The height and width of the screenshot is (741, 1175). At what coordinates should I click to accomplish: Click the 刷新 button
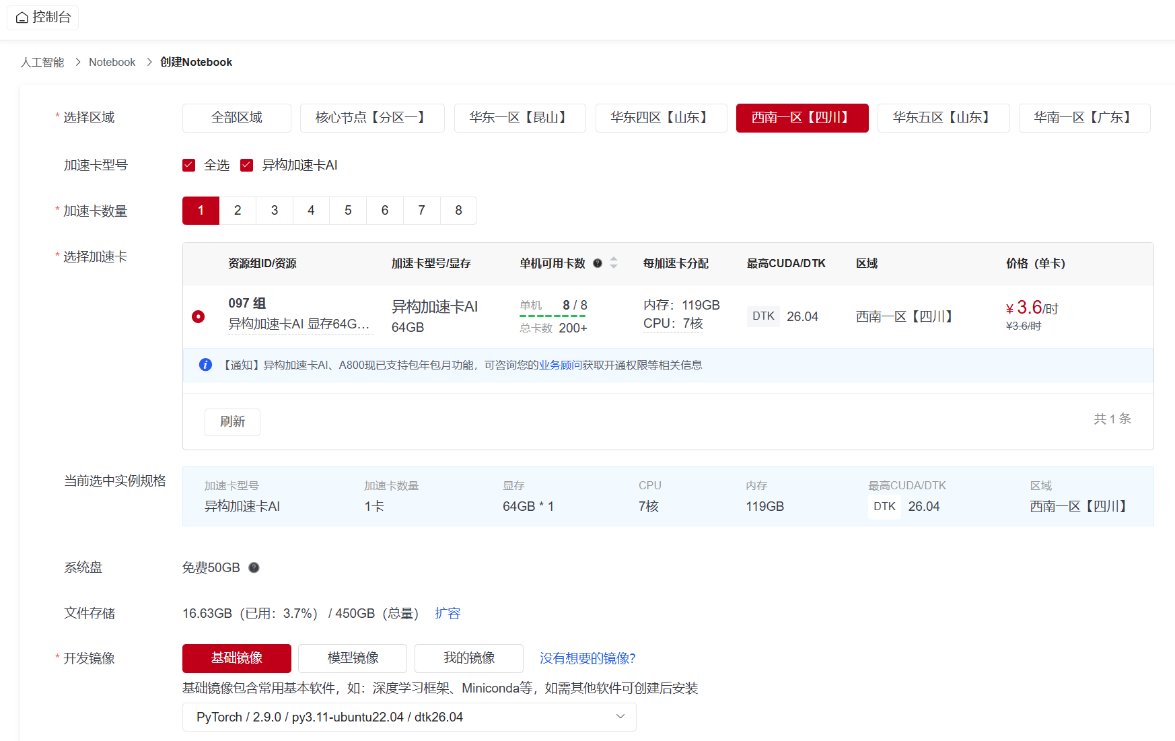pos(232,422)
